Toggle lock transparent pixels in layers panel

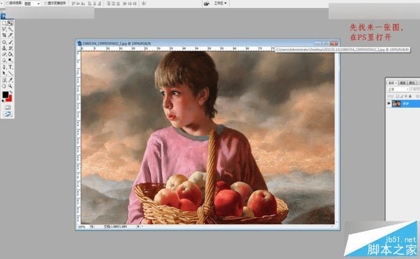coord(397,96)
